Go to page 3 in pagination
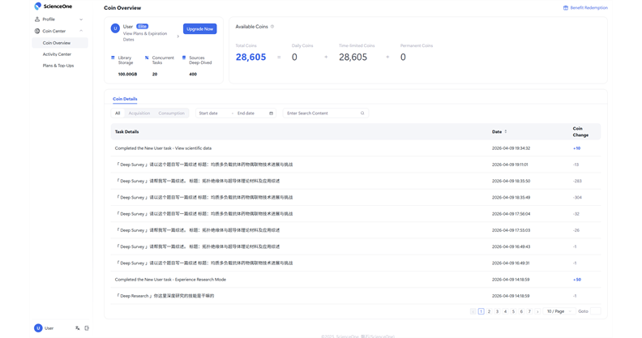Viewport: 642px width, 338px height. pyautogui.click(x=497, y=311)
